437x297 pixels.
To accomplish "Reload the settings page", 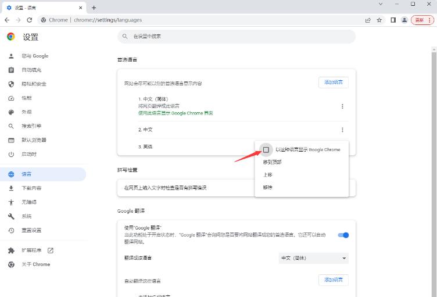I will tap(30, 20).
